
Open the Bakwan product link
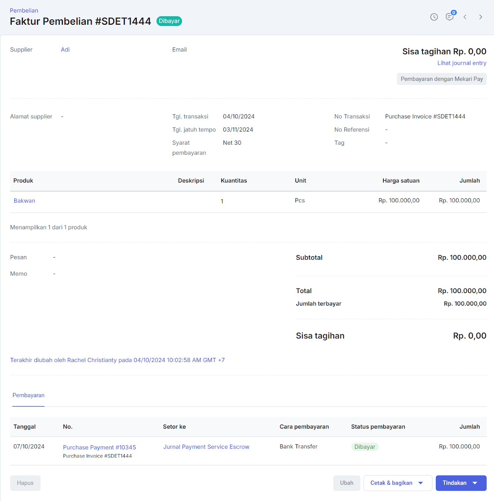coord(24,201)
